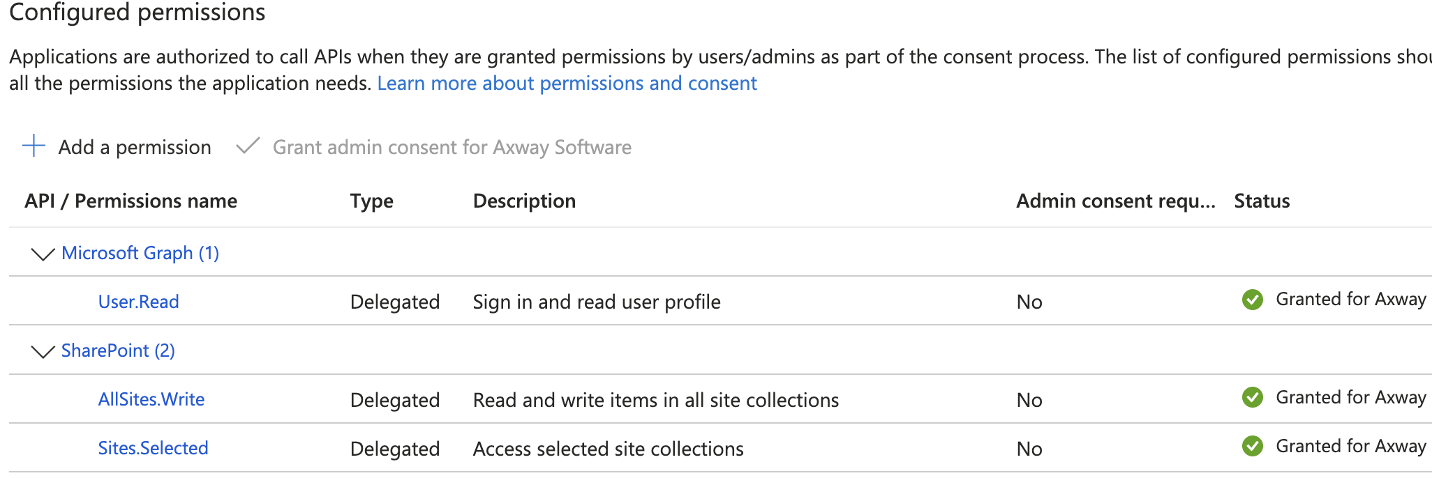Click Add a permission button
Viewport: 1432px width, 478px height.
(x=135, y=148)
